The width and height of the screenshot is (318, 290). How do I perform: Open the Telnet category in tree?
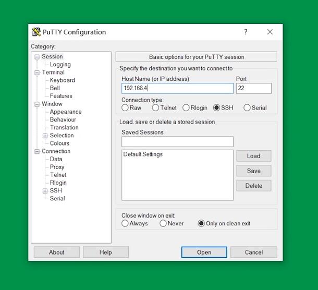pos(58,175)
